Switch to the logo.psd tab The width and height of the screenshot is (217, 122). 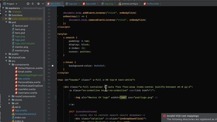point(73,4)
